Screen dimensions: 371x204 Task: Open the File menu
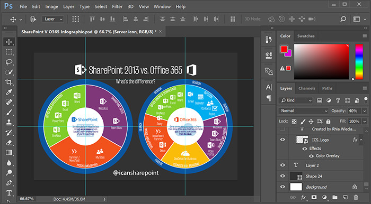[23, 6]
